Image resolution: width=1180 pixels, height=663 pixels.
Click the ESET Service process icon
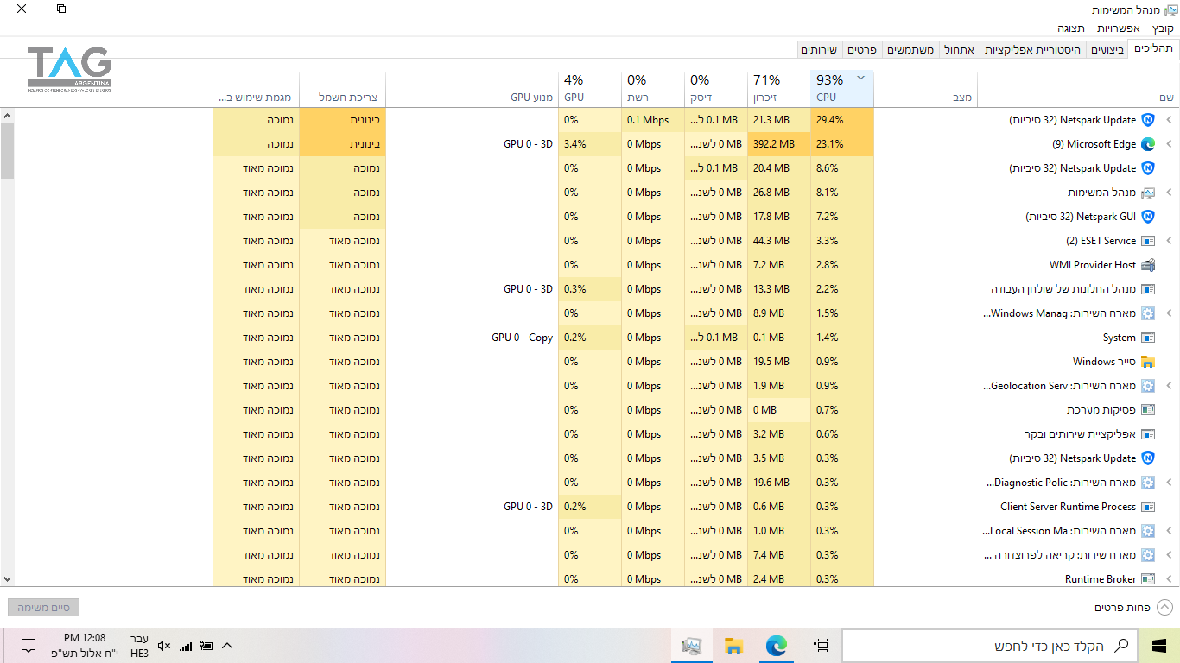(x=1148, y=241)
